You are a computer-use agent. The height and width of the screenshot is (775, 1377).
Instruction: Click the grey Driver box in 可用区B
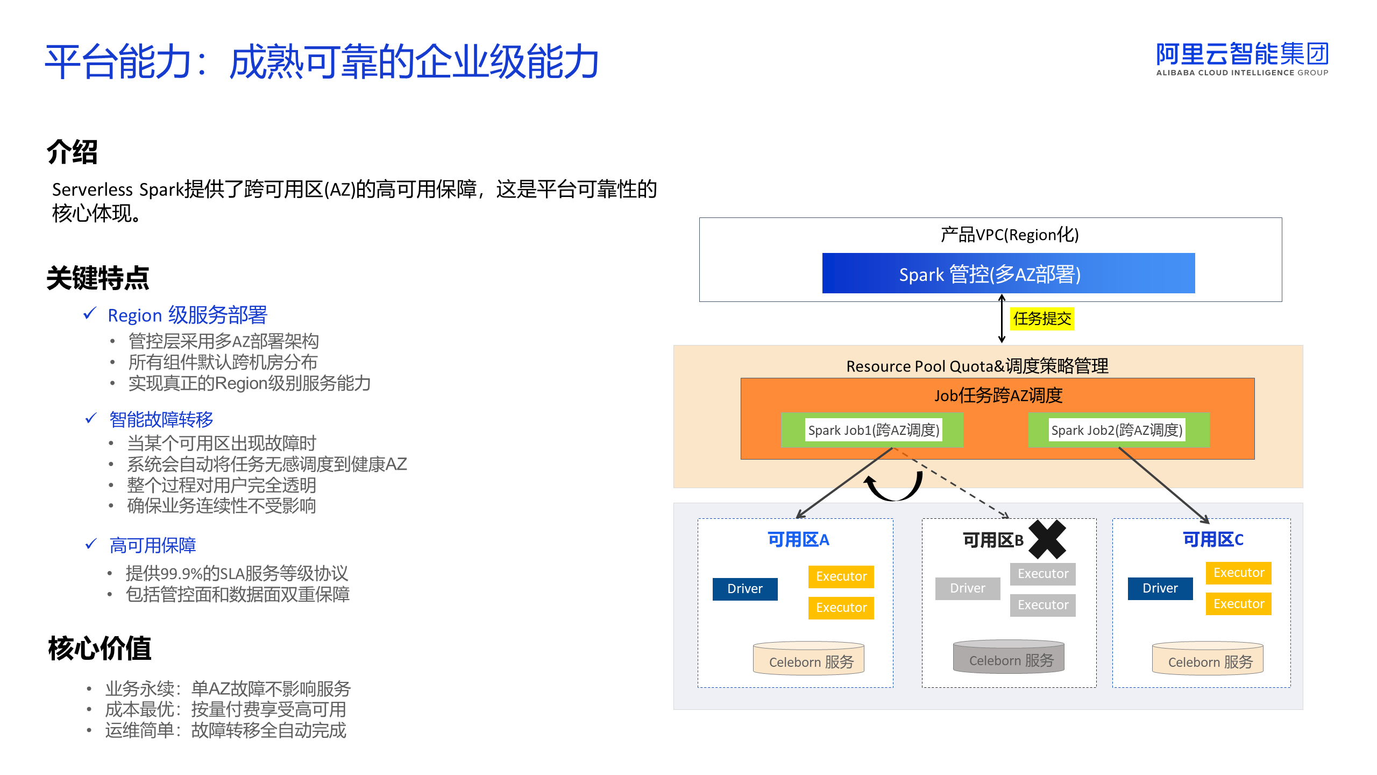(967, 588)
